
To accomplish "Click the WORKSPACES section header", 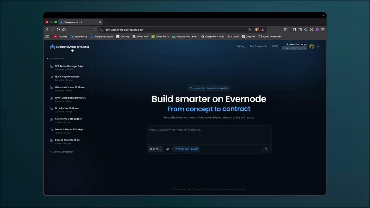I will click(x=57, y=59).
